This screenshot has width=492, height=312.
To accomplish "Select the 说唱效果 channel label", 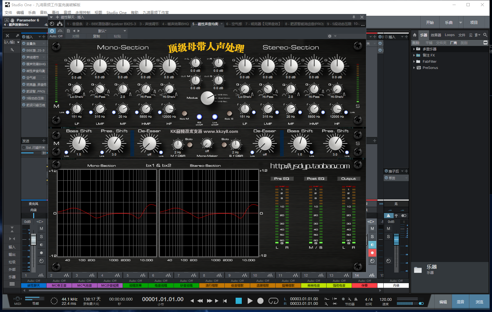I will click(x=135, y=285).
